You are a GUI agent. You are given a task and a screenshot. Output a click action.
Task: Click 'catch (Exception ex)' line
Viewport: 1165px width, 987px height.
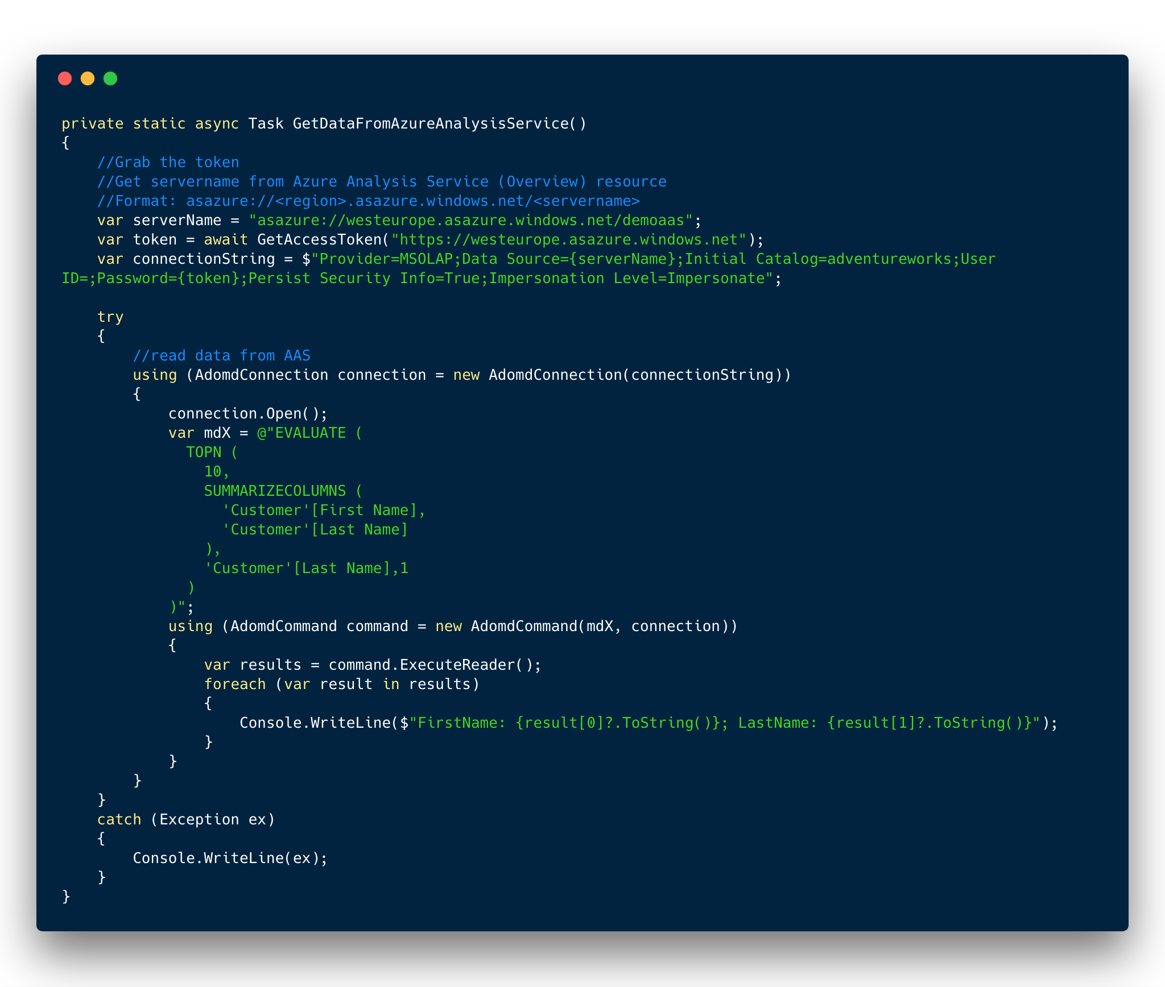coord(186,819)
